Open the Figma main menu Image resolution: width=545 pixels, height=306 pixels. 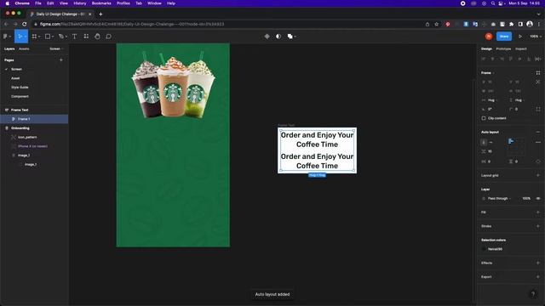tap(7, 37)
